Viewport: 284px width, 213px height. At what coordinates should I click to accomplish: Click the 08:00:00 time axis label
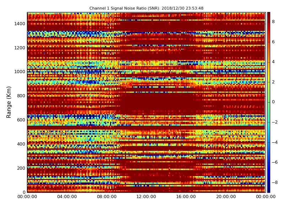[x=107, y=197]
